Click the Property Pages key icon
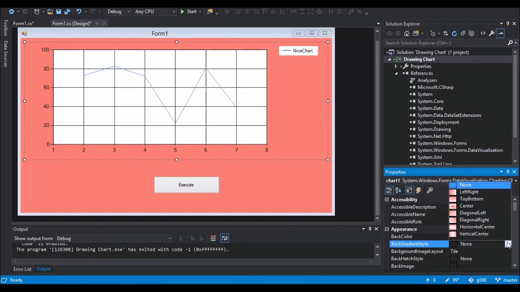The width and height of the screenshot is (520, 292). tap(430, 190)
